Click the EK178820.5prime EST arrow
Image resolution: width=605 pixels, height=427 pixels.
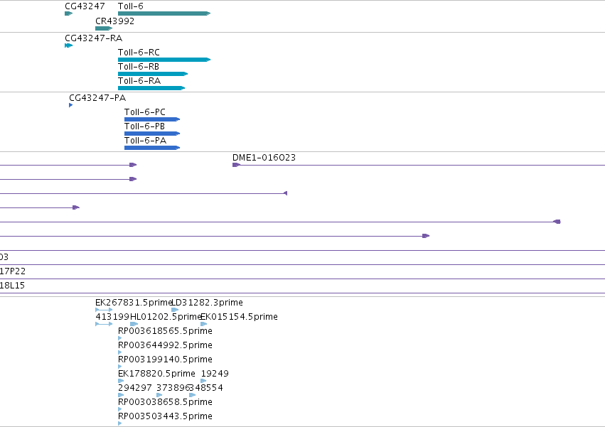tap(121, 381)
